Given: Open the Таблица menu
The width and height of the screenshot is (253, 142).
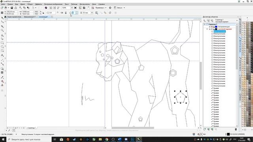Looking at the screenshot, I should [x=74, y=4].
